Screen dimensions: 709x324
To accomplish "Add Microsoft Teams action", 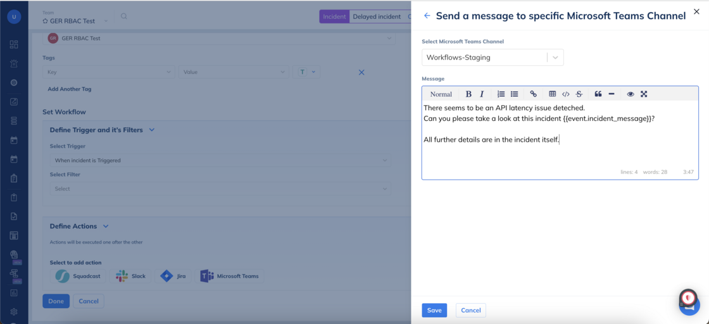I will pos(229,276).
